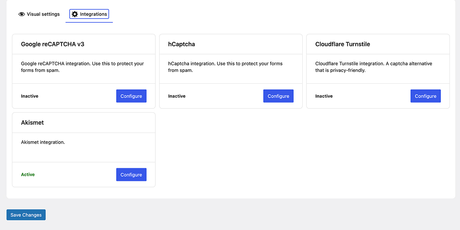Viewport: 460px width, 230px height.
Task: Click the Cloudflare Turnstile privacy-friendly description
Action: tap(374, 67)
